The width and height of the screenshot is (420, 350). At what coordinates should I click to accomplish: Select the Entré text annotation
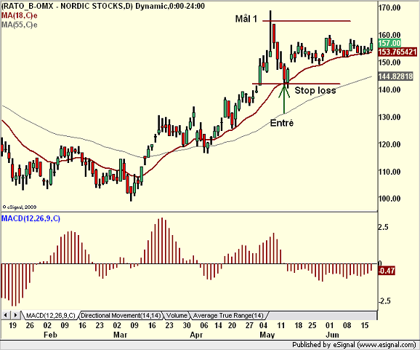pyautogui.click(x=282, y=123)
